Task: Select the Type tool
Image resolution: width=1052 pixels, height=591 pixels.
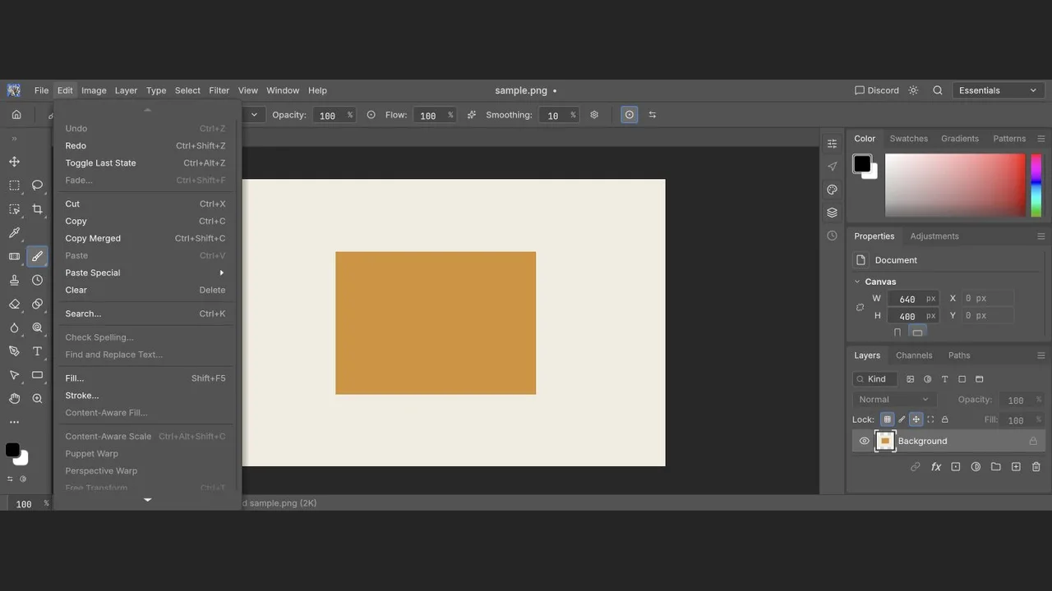Action: 37,351
